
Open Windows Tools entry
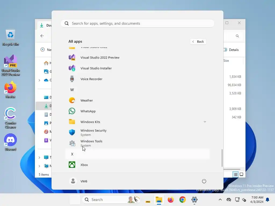pyautogui.click(x=137, y=143)
